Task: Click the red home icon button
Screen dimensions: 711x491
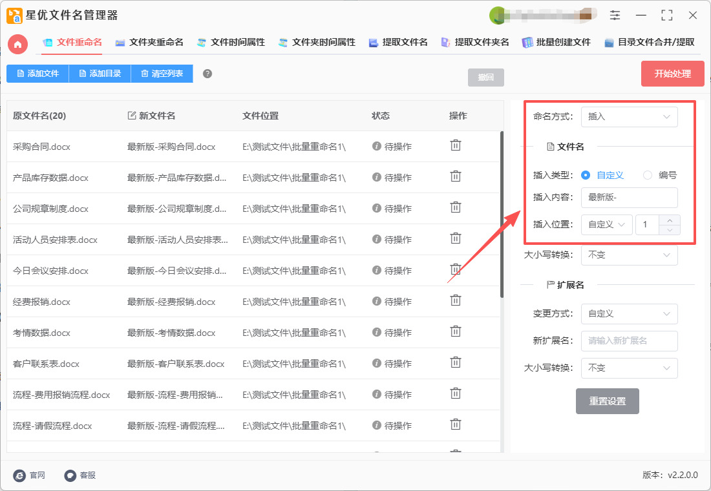Action: click(17, 44)
